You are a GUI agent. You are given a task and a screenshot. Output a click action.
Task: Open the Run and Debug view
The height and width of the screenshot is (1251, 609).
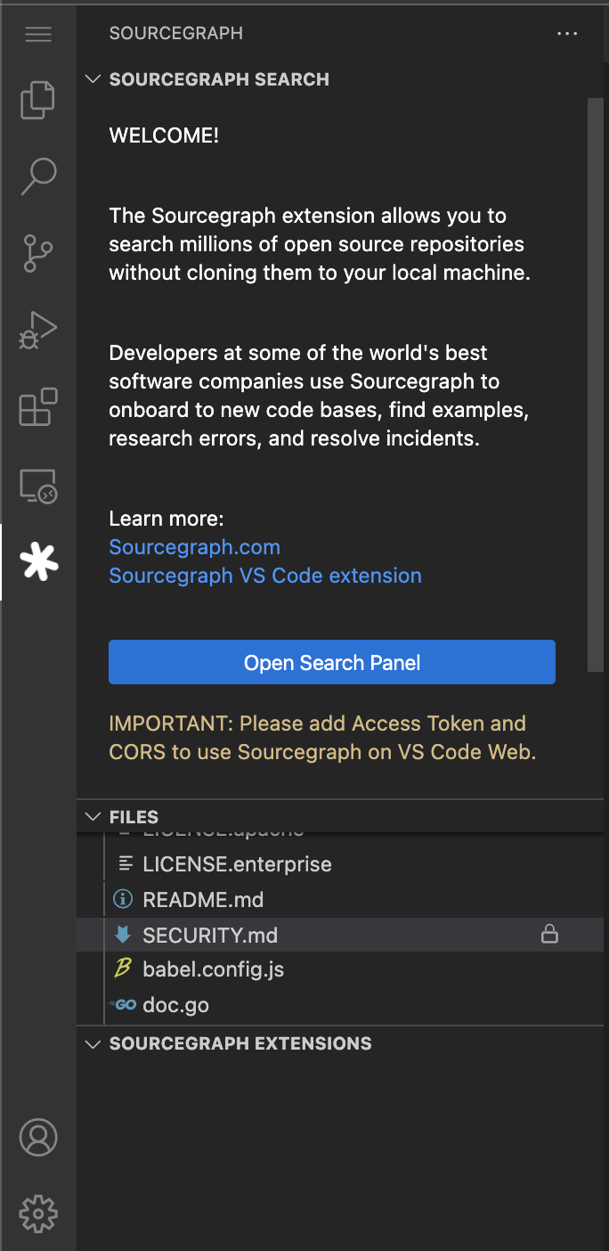pyautogui.click(x=38, y=331)
